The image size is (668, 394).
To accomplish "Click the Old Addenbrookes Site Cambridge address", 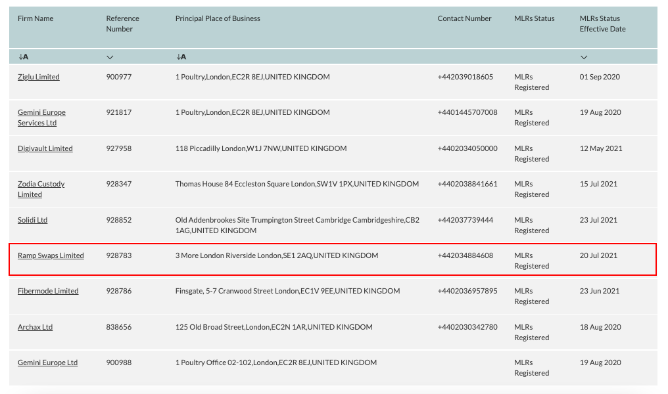I will tap(297, 225).
